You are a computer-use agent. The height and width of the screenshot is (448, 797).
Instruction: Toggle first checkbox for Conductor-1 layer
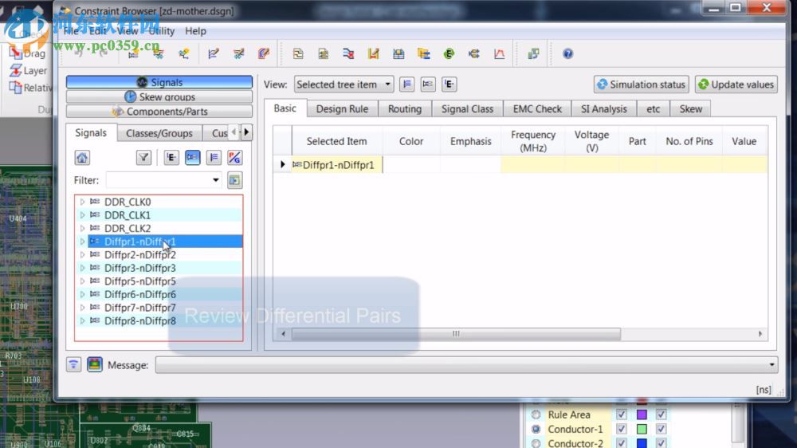[622, 429]
